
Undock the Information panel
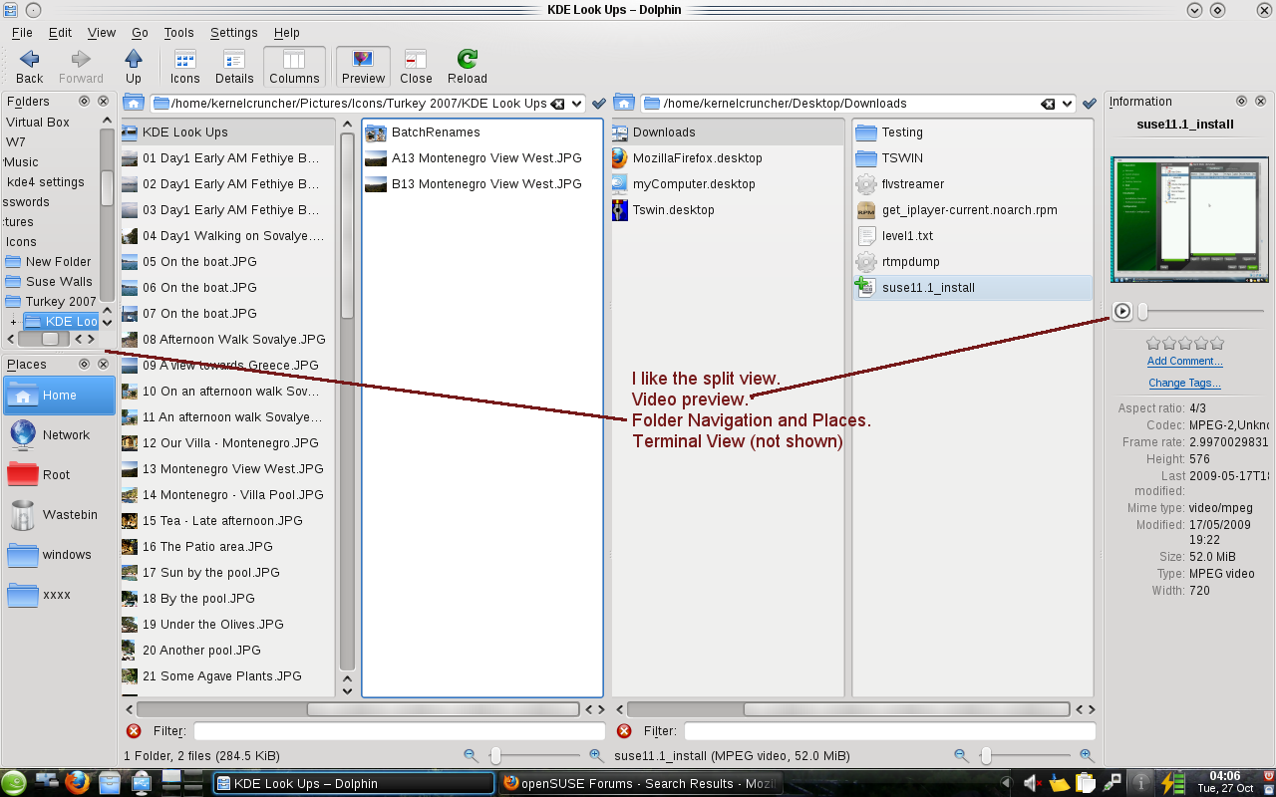pyautogui.click(x=1242, y=101)
